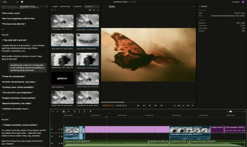Toggle the A1 track link icon
The height and width of the screenshot is (147, 247).
click(x=59, y=136)
